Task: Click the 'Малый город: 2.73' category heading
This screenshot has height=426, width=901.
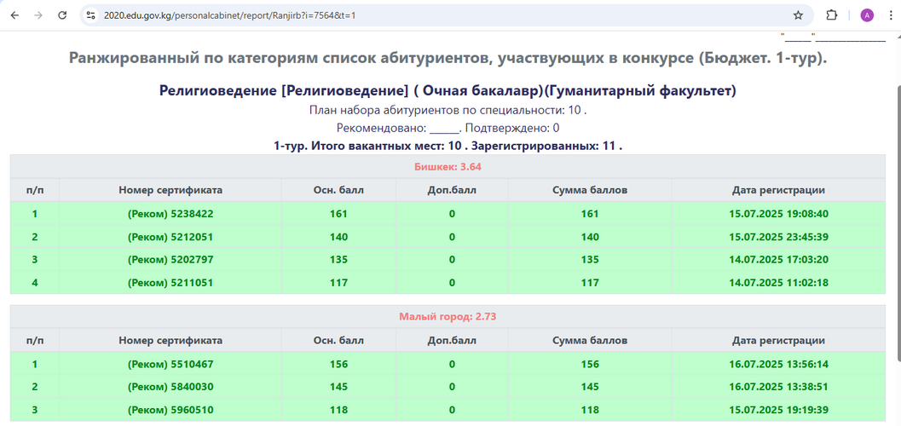Action: point(448,316)
